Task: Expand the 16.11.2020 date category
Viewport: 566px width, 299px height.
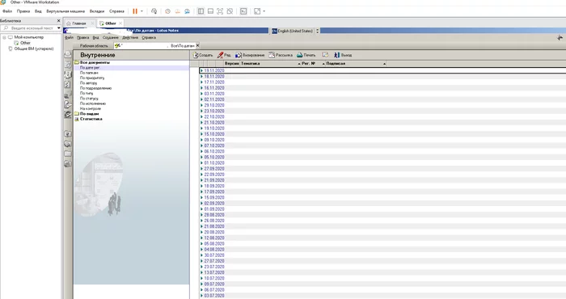Action: pyautogui.click(x=201, y=87)
